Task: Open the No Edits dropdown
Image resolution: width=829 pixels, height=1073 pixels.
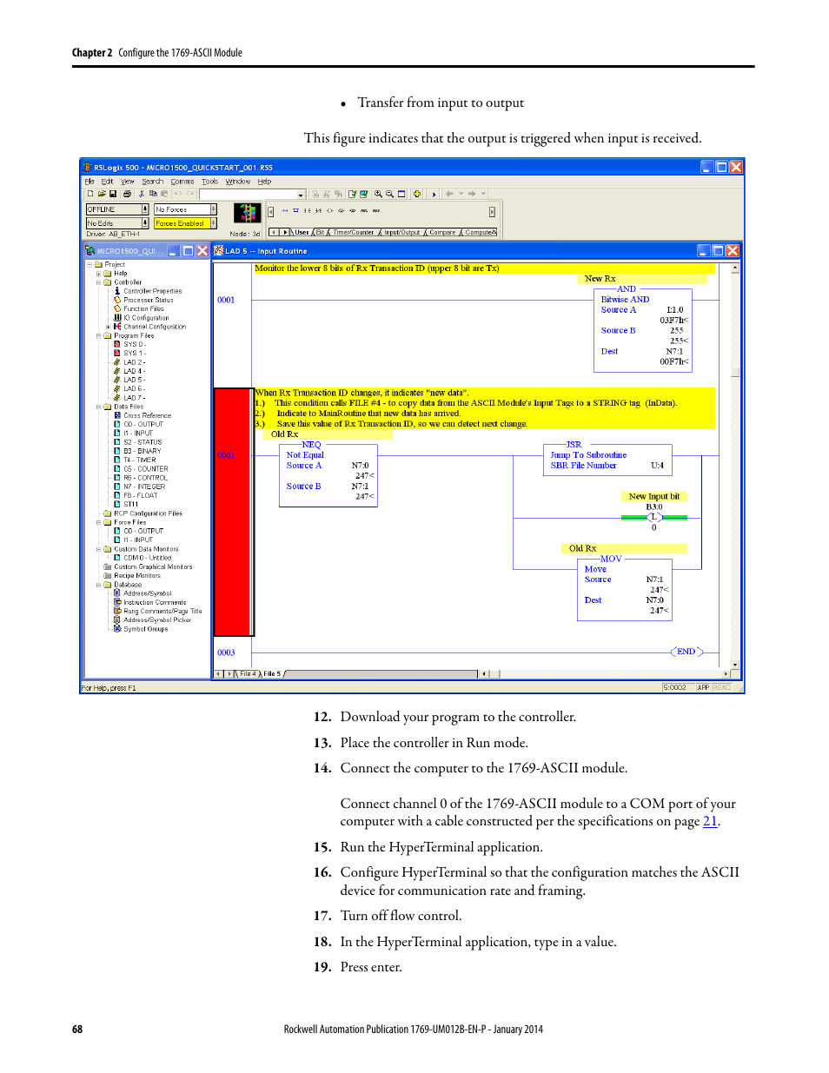Action: 145,223
